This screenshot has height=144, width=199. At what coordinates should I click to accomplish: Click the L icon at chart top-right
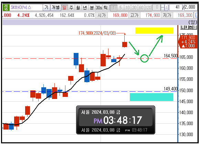point(182,27)
